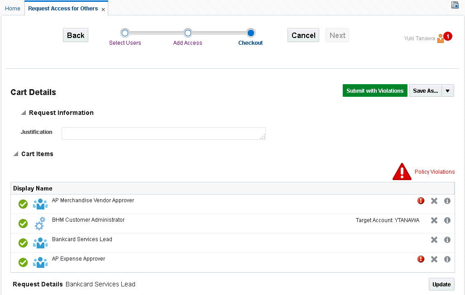465x295 pixels.
Task: Remove AP Expense Approver from cart
Action: (x=434, y=259)
